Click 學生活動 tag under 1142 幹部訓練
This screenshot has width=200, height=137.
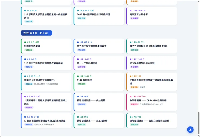point(82,84)
